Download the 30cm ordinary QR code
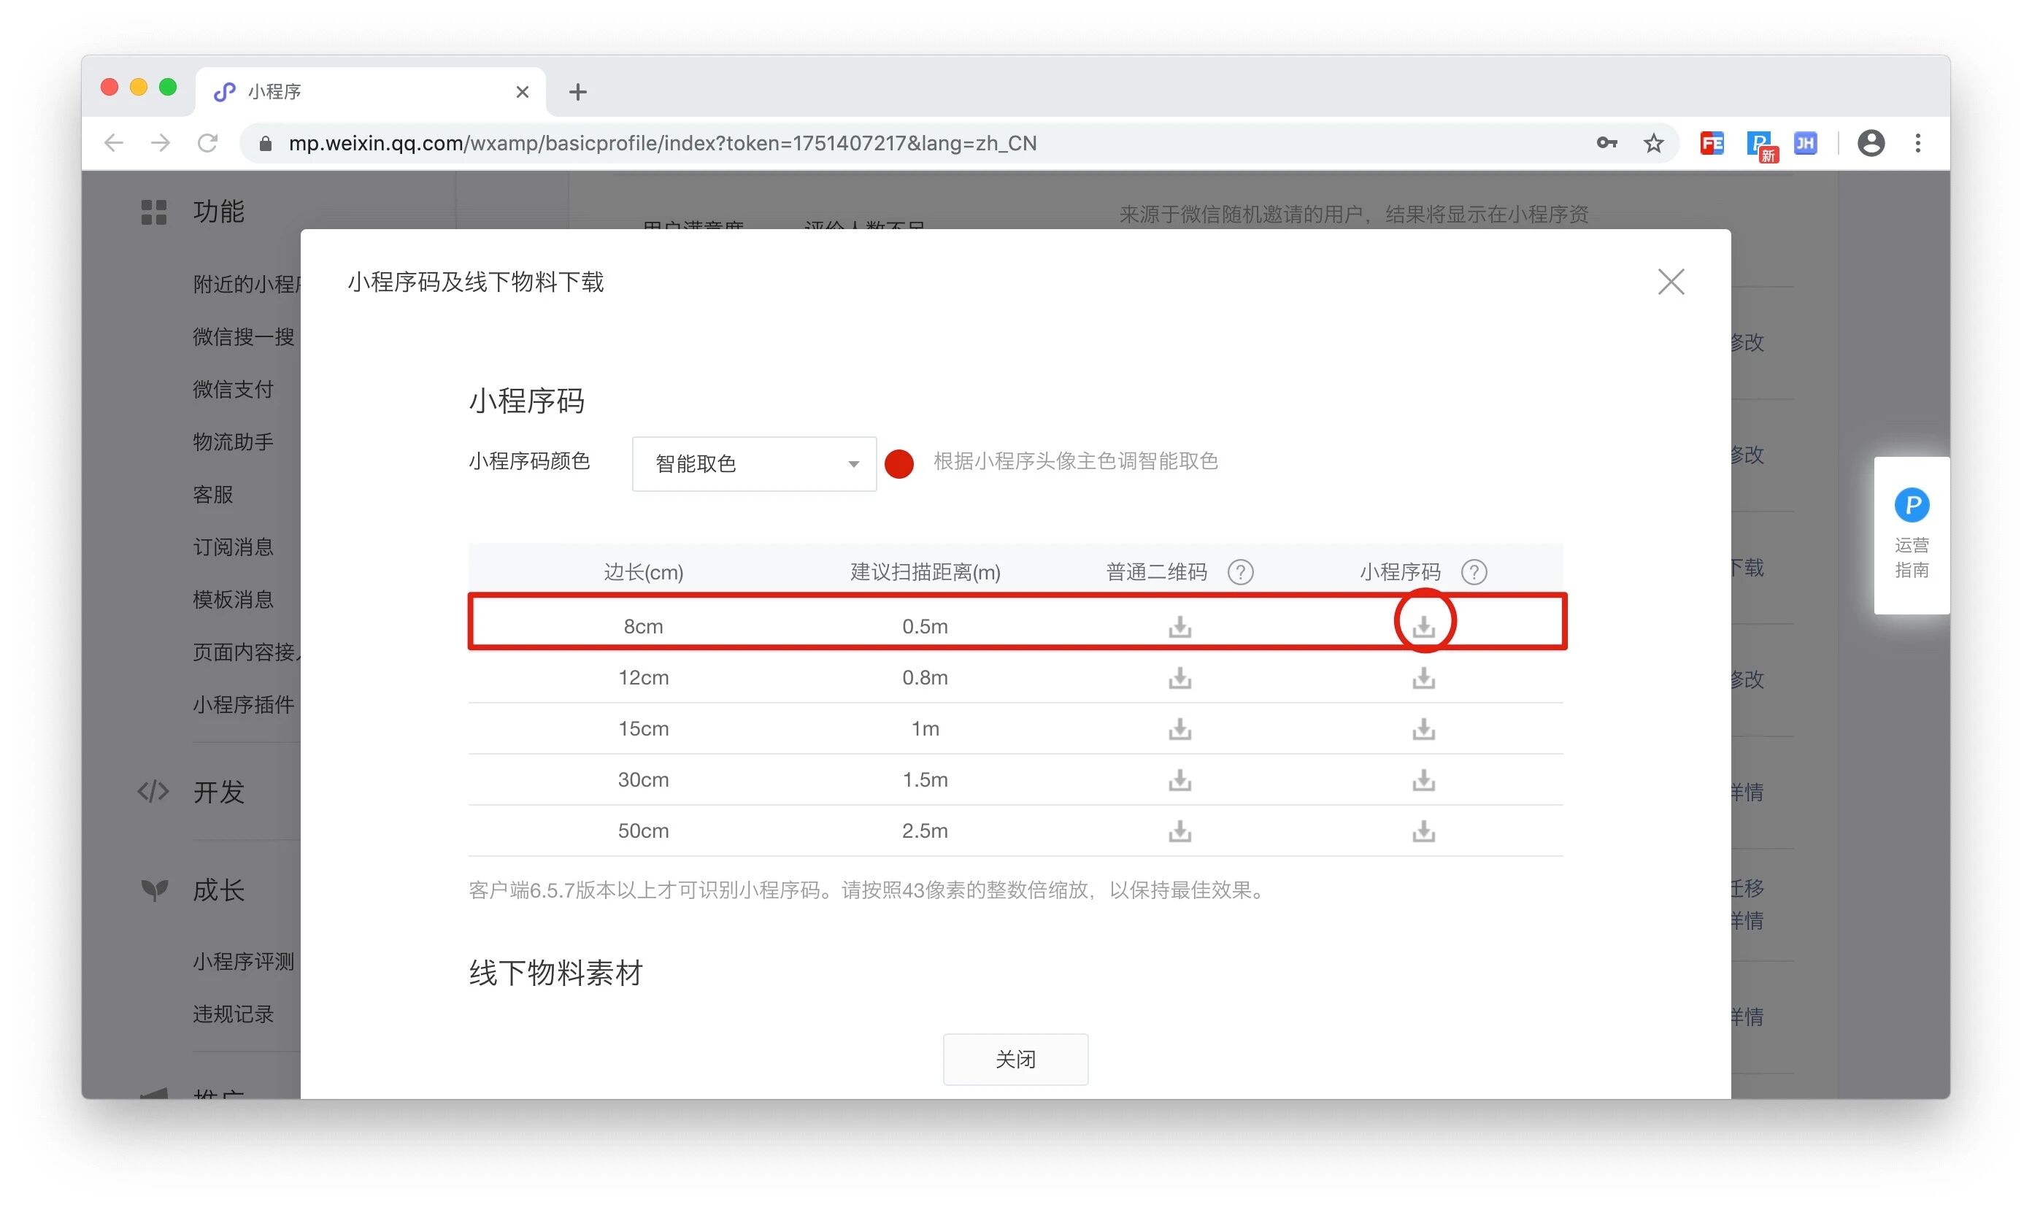Image resolution: width=2032 pixels, height=1207 pixels. coord(1179,779)
